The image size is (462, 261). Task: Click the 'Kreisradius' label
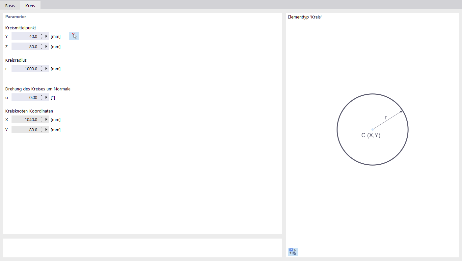16,60
